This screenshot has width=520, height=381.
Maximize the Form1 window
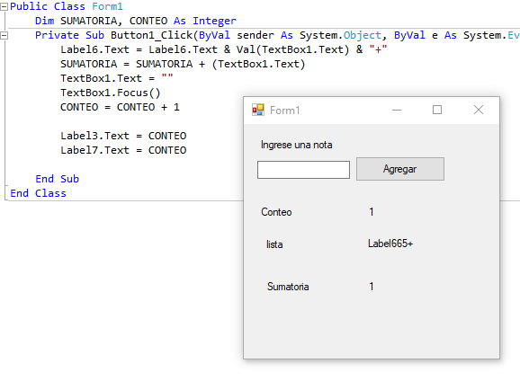[437, 110]
